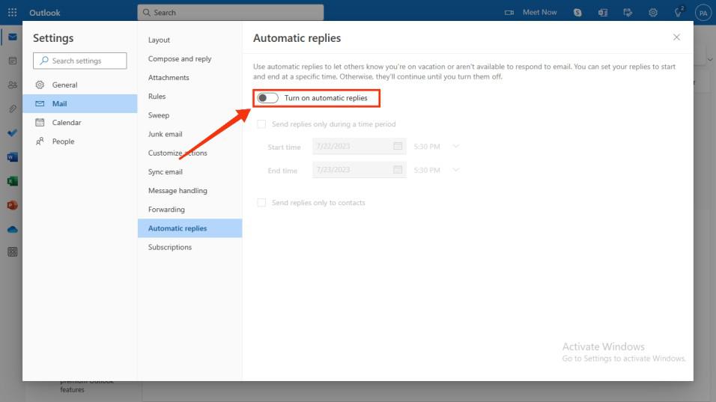
Task: Click the Outlook brand title
Action: tap(45, 13)
